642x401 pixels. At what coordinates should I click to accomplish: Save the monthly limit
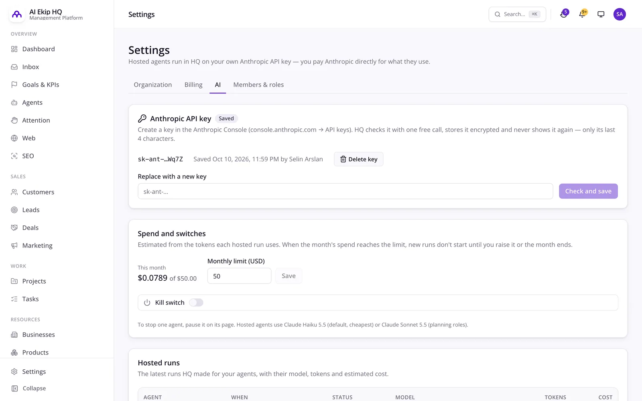point(288,276)
